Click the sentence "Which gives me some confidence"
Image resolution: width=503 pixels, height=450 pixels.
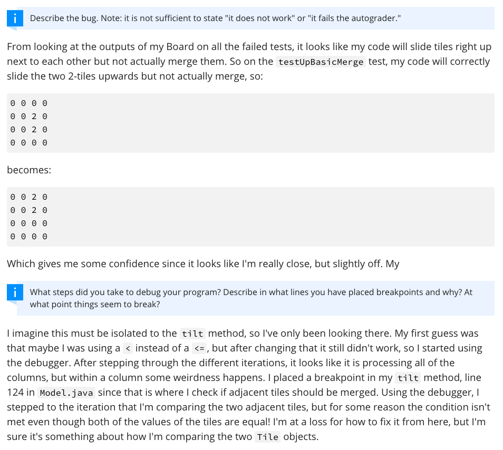[x=202, y=264]
